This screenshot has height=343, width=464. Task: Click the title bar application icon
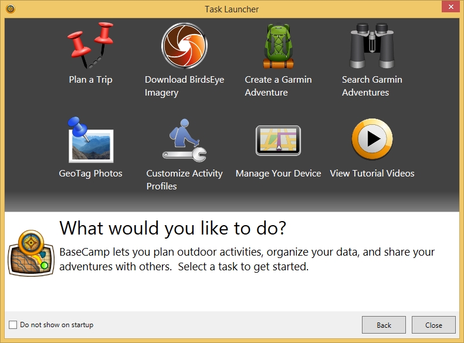[11, 9]
